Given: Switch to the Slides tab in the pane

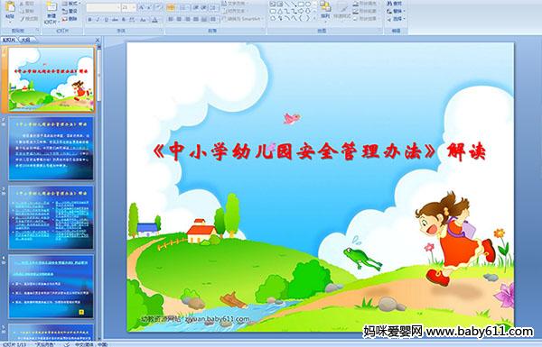Looking at the screenshot, I should click(x=9, y=40).
